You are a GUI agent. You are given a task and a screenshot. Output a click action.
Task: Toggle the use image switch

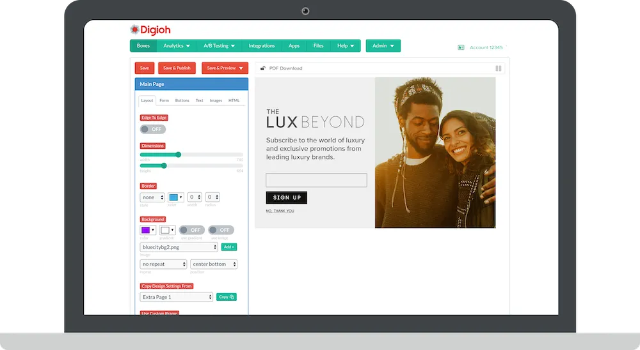click(221, 230)
